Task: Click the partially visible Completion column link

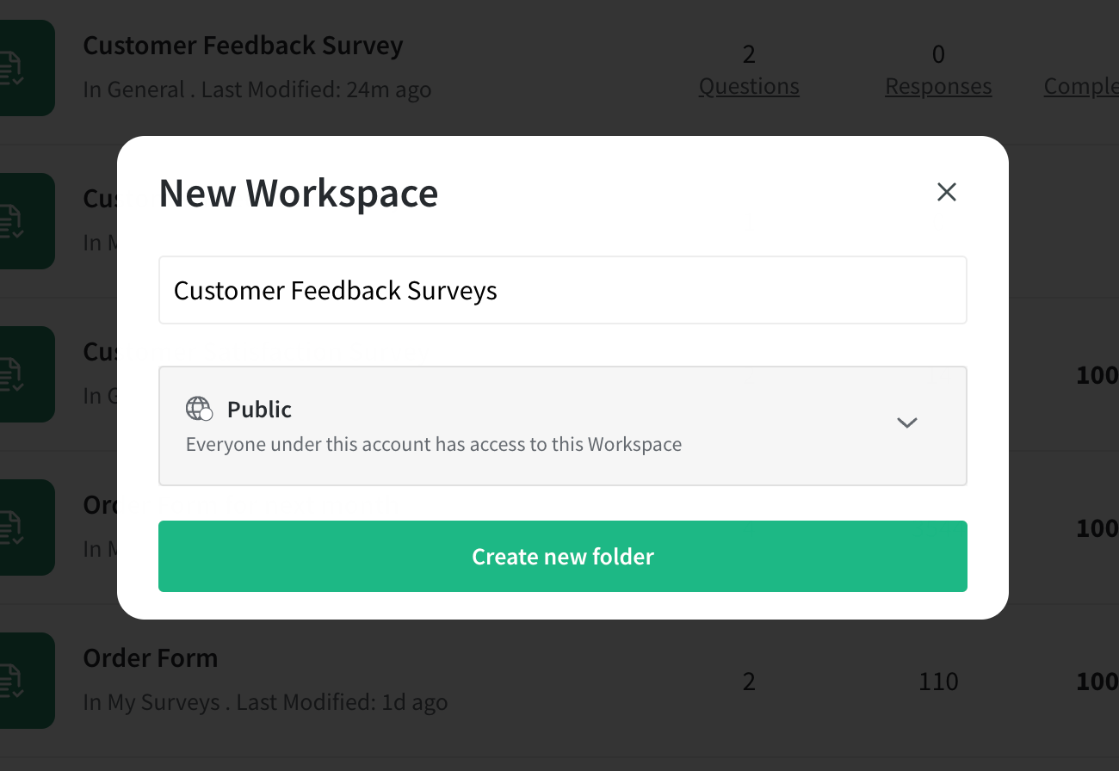Action: click(1082, 87)
